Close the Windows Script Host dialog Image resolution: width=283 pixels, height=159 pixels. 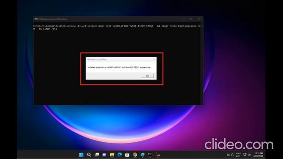[154, 59]
